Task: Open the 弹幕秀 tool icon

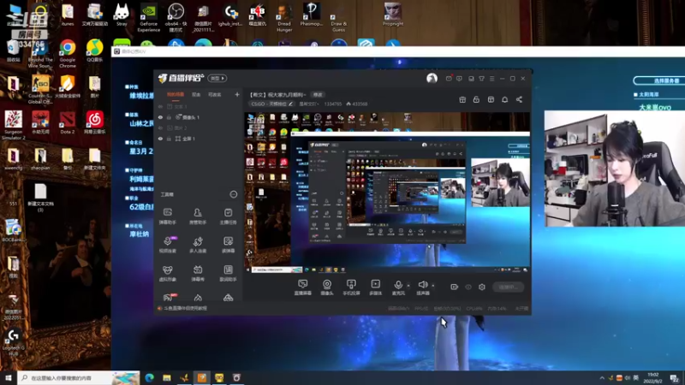Action: (198, 273)
